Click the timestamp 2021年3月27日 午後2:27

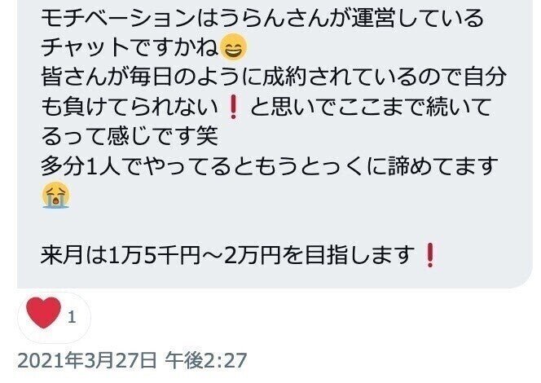(x=132, y=360)
